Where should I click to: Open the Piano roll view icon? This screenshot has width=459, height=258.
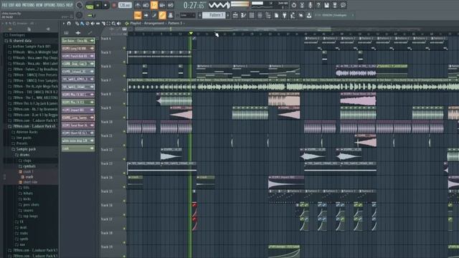pos(243,15)
